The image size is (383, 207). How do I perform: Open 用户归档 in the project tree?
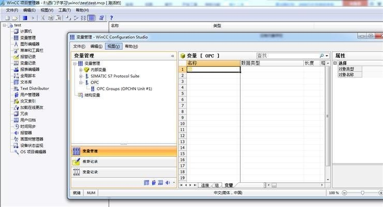(x=28, y=120)
